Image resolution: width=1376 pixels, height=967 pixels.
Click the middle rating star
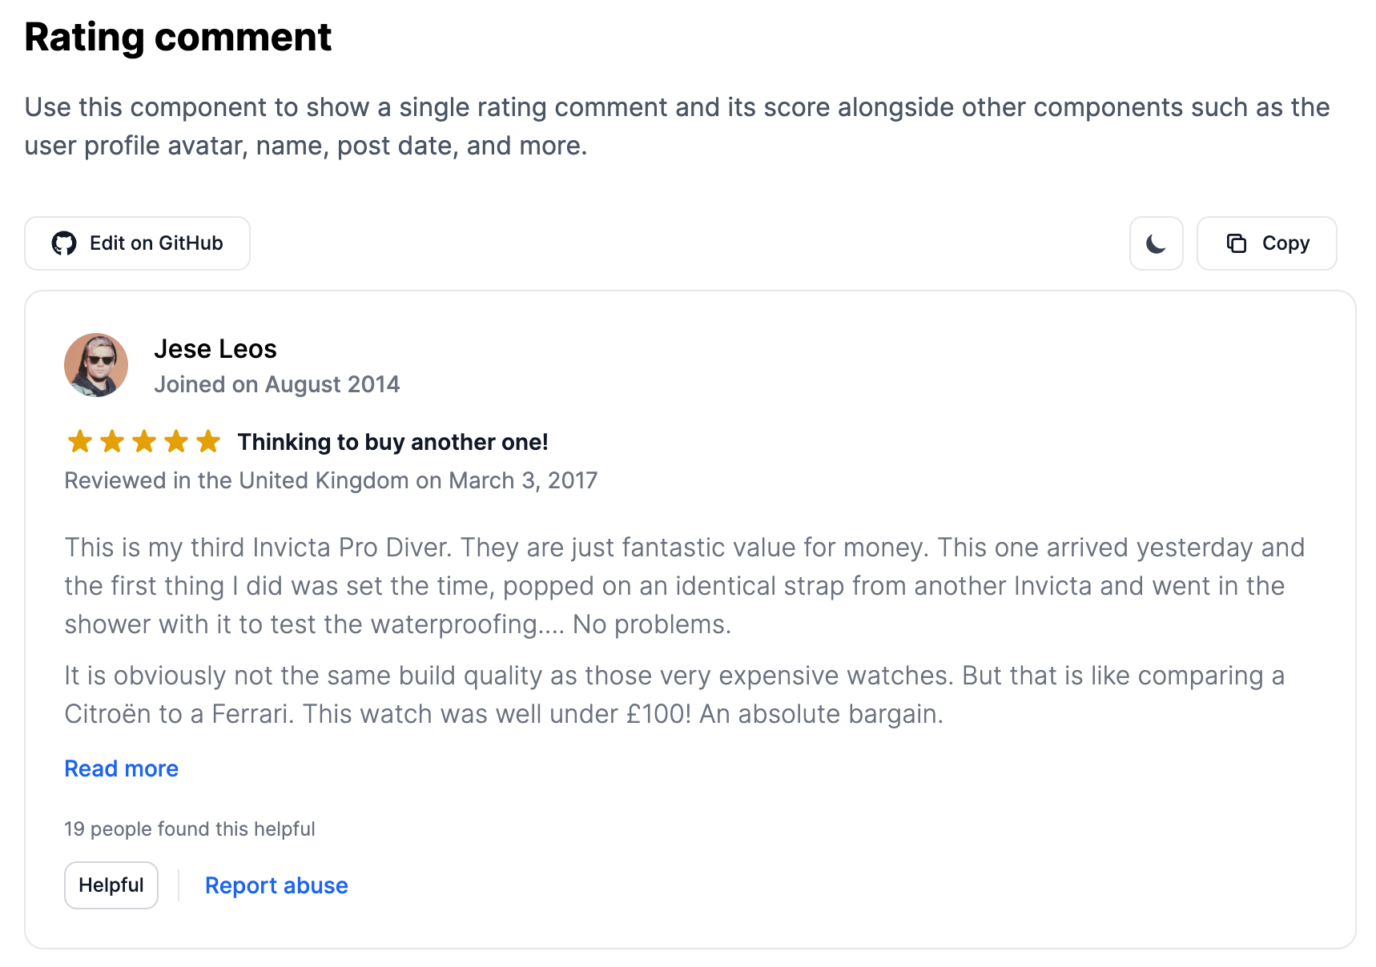point(144,441)
